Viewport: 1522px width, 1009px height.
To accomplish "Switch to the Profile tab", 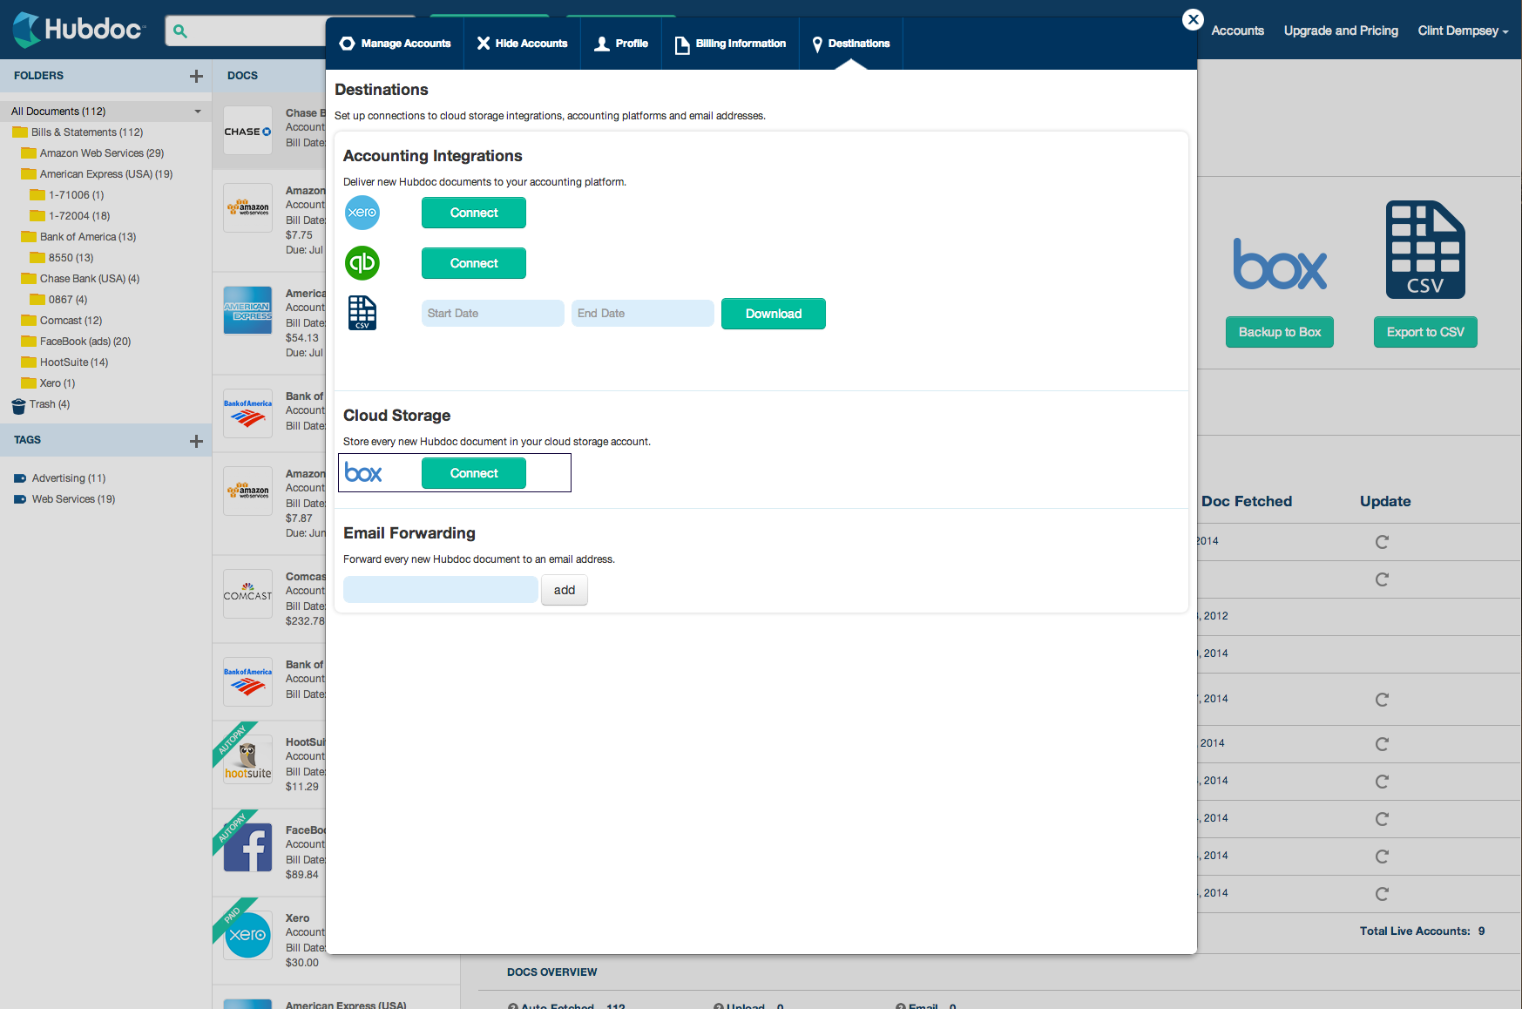I will pyautogui.click(x=621, y=44).
